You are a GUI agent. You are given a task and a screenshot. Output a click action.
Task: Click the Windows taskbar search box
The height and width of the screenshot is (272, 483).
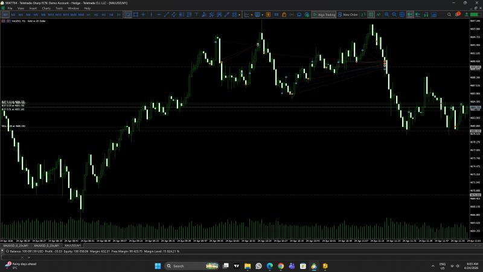pyautogui.click(x=191, y=266)
